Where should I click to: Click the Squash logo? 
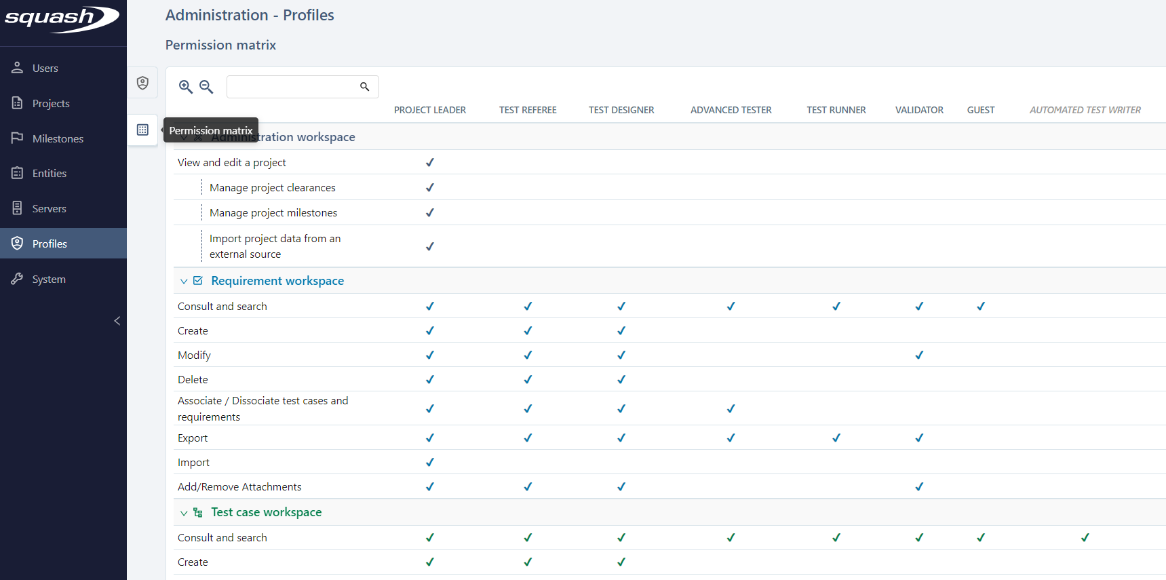(62, 19)
